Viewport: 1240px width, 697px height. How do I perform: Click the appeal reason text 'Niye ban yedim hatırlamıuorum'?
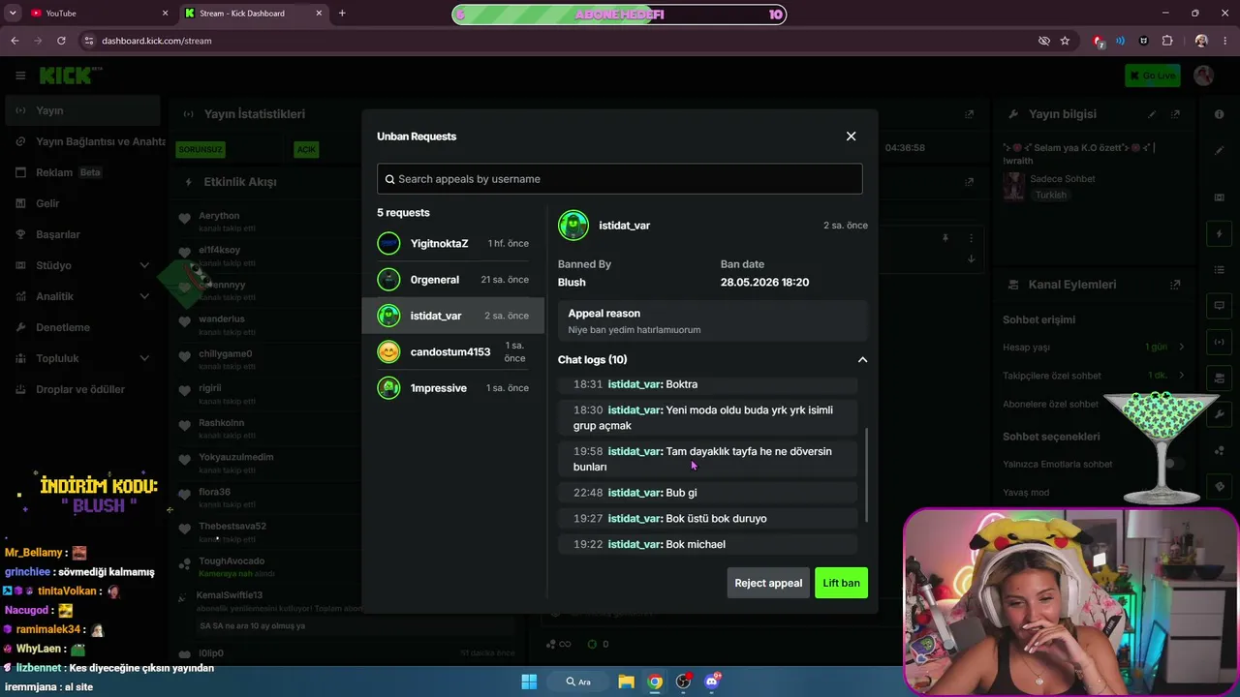(635, 330)
